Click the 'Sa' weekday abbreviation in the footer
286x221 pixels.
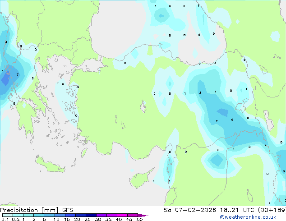click(x=167, y=210)
